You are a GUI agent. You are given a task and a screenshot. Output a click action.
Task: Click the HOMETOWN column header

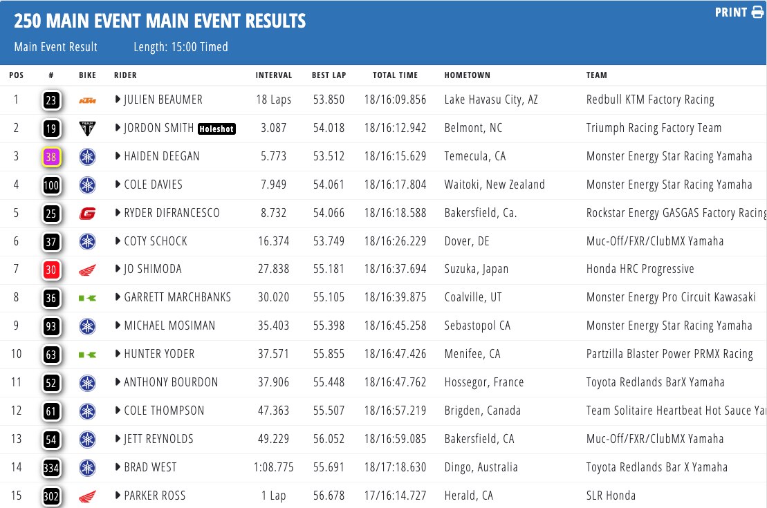(x=467, y=75)
